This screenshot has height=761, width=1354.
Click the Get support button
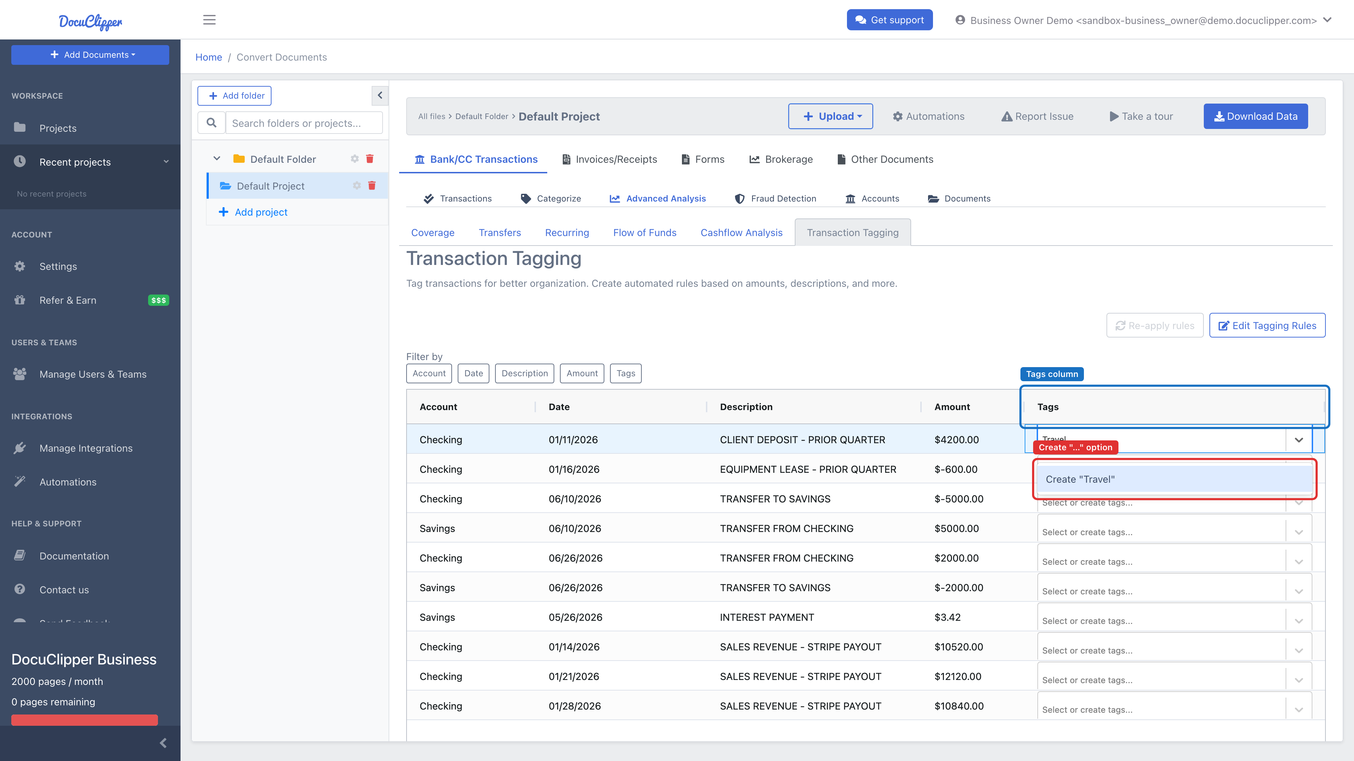tap(889, 20)
